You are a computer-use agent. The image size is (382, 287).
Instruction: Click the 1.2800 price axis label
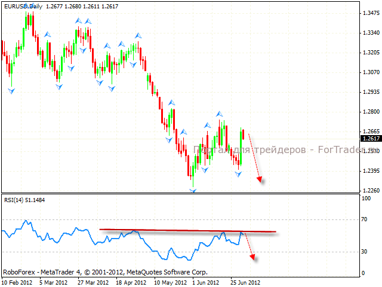(369, 112)
